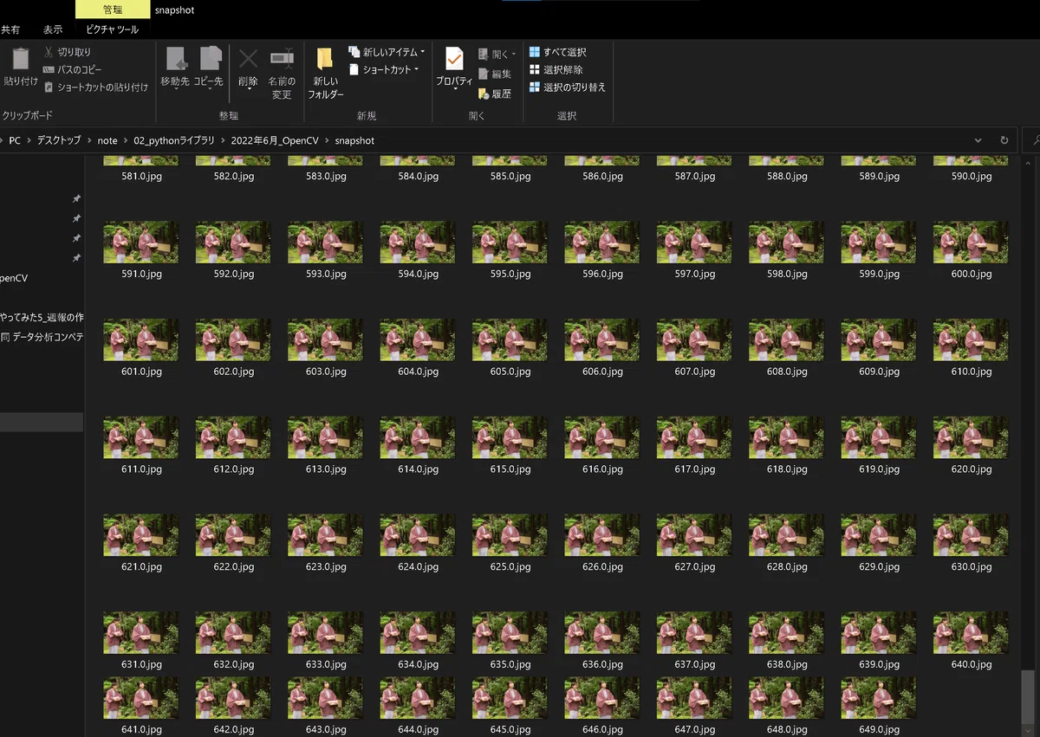Create a folder with 新しいフォルダー
The image size is (1040, 737).
[x=326, y=73]
